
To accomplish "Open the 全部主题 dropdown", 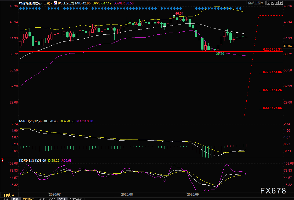I will coord(256,3).
